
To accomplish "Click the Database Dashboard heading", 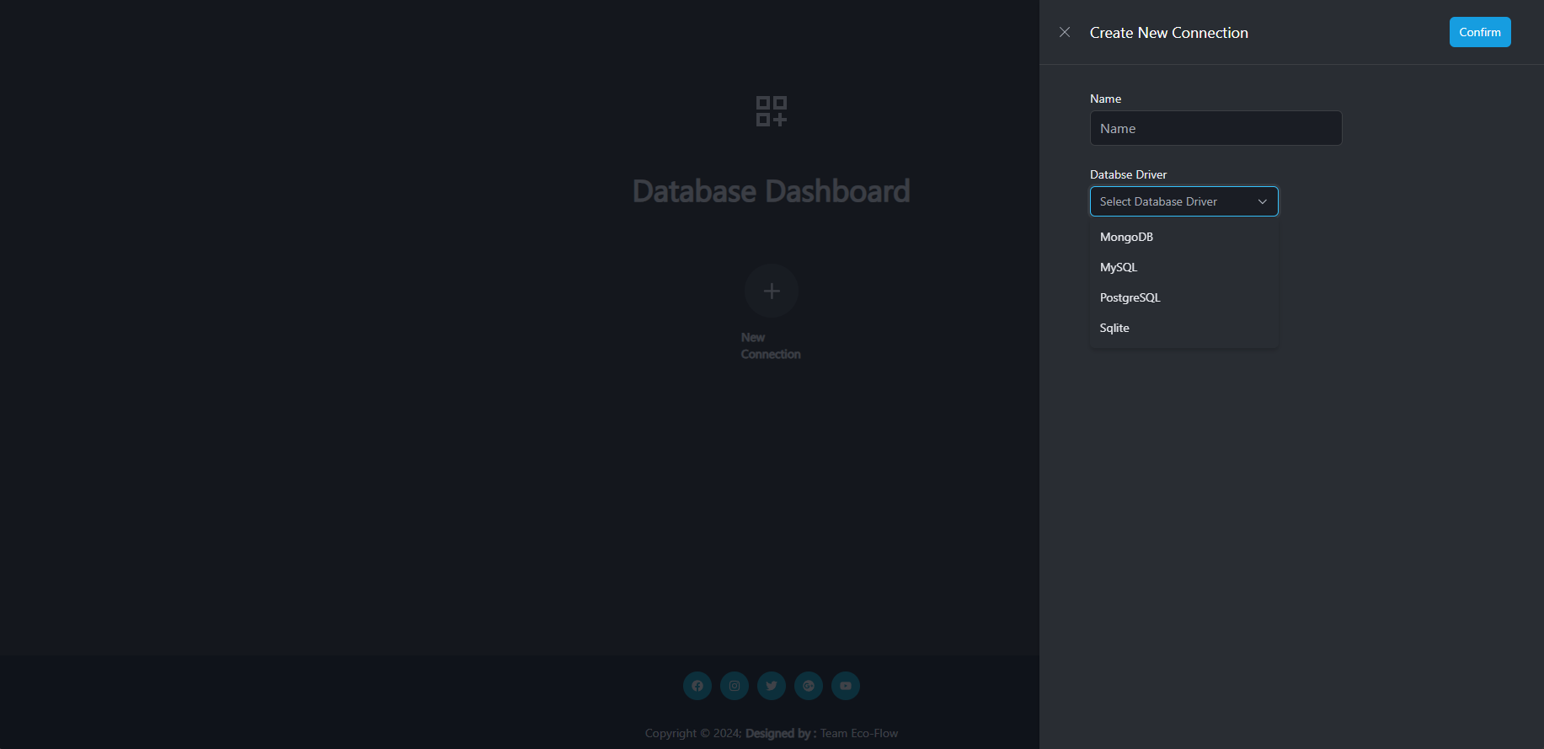I will tap(772, 191).
